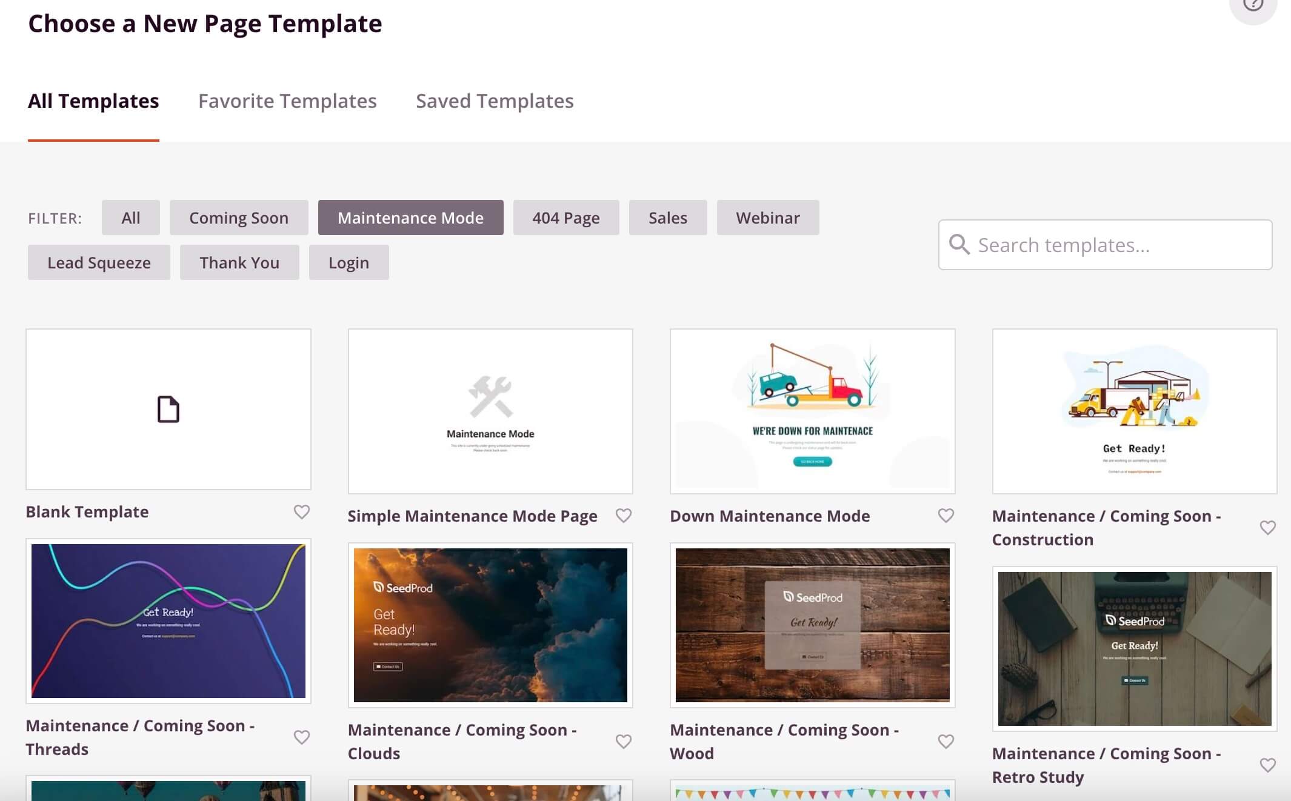Viewport: 1291px width, 801px height.
Task: Click heart icon beside "Maintenance / Coming Soon - Construction"
Action: tap(1267, 528)
